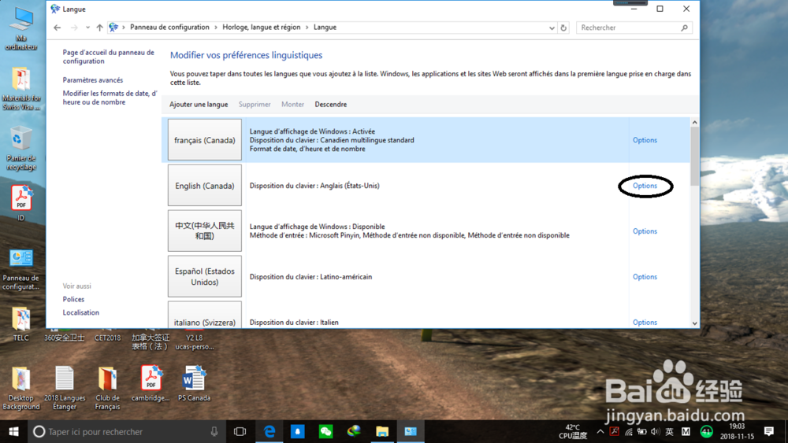Image resolution: width=788 pixels, height=443 pixels.
Task: Switch to Control Panel taskbar button
Action: (x=411, y=431)
